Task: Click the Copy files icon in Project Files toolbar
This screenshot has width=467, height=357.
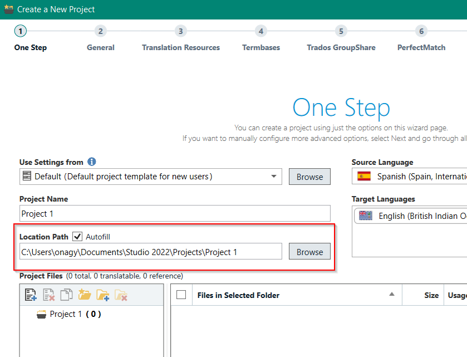Action: pos(66,295)
